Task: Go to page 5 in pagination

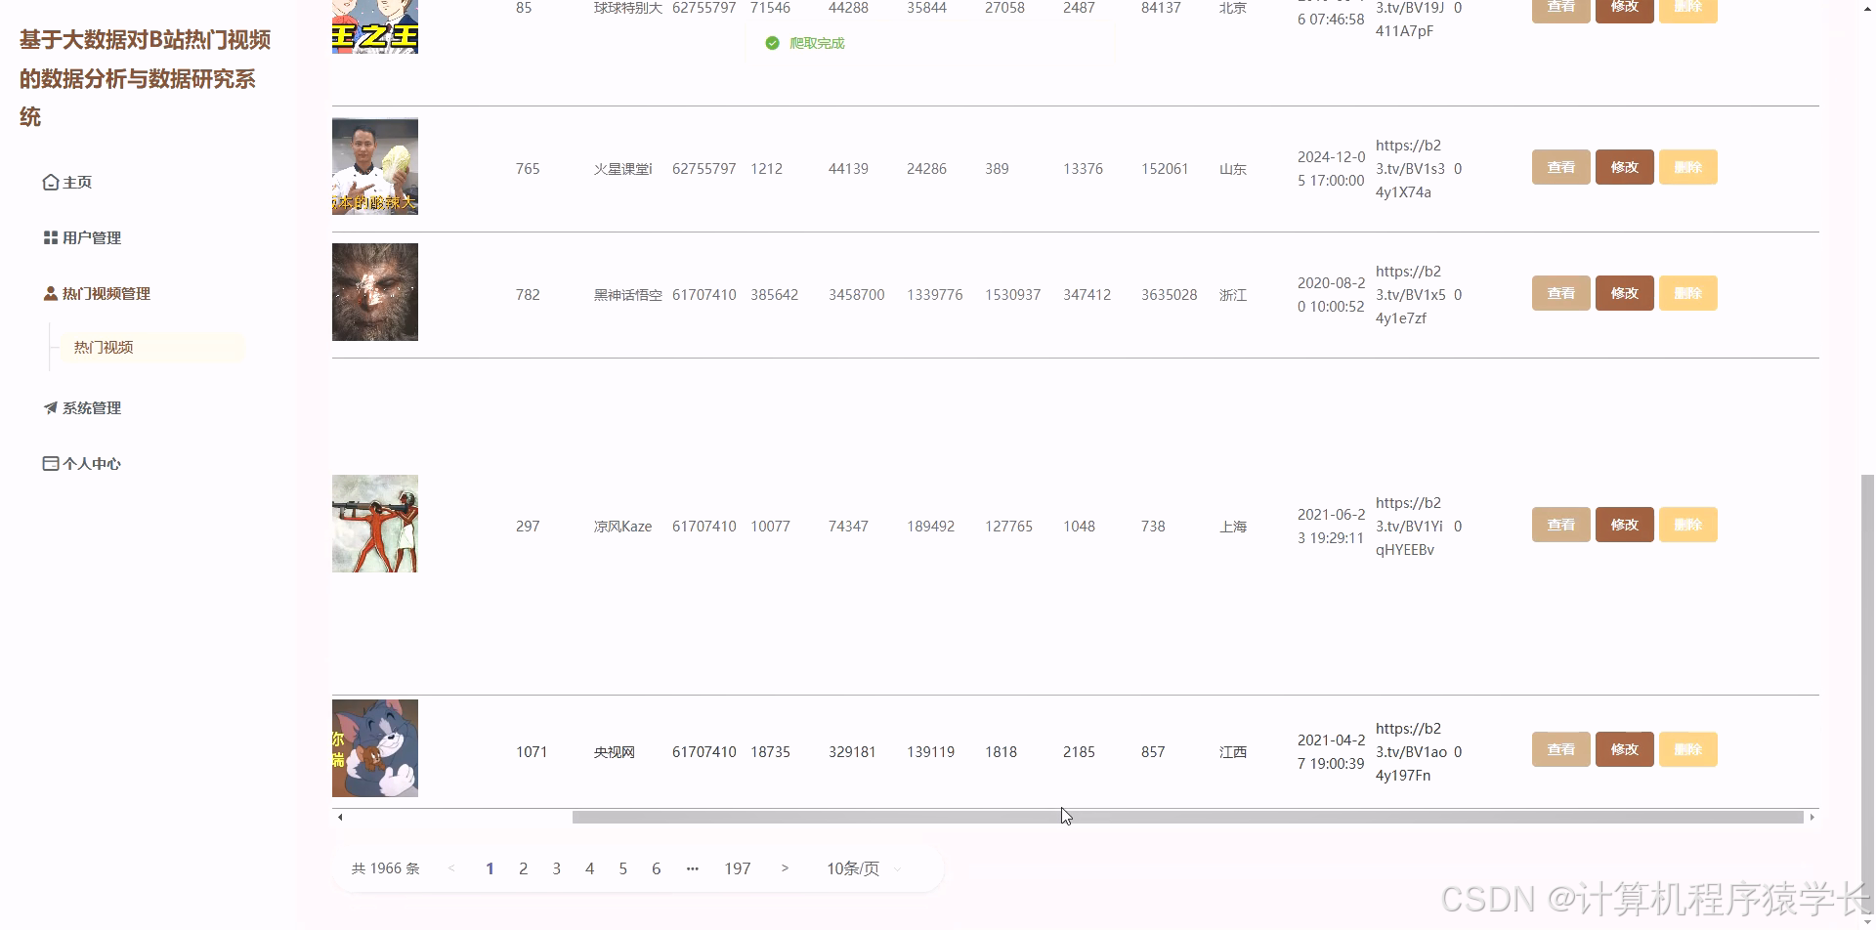Action: 623,868
